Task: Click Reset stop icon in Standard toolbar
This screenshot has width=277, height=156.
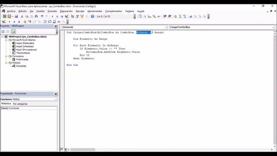Action: 62,16
